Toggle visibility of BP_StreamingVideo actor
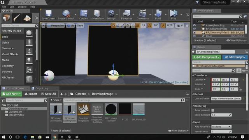 195,29
